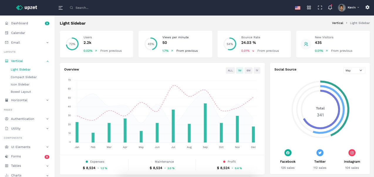Open the Calendar section icon
This screenshot has height=177, width=374.
point(7,33)
